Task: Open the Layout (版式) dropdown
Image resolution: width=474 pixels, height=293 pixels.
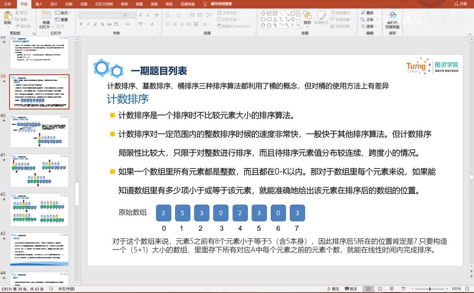Action: click(x=63, y=13)
